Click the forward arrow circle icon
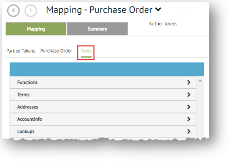234x165 pixels. pyautogui.click(x=31, y=11)
